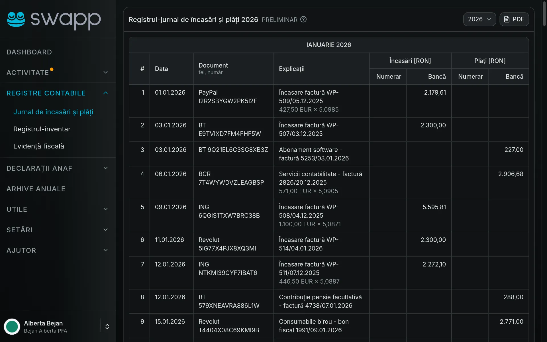Click amount 2.179,61 in row 1
Screen dimensions: 547x342
tap(435, 92)
